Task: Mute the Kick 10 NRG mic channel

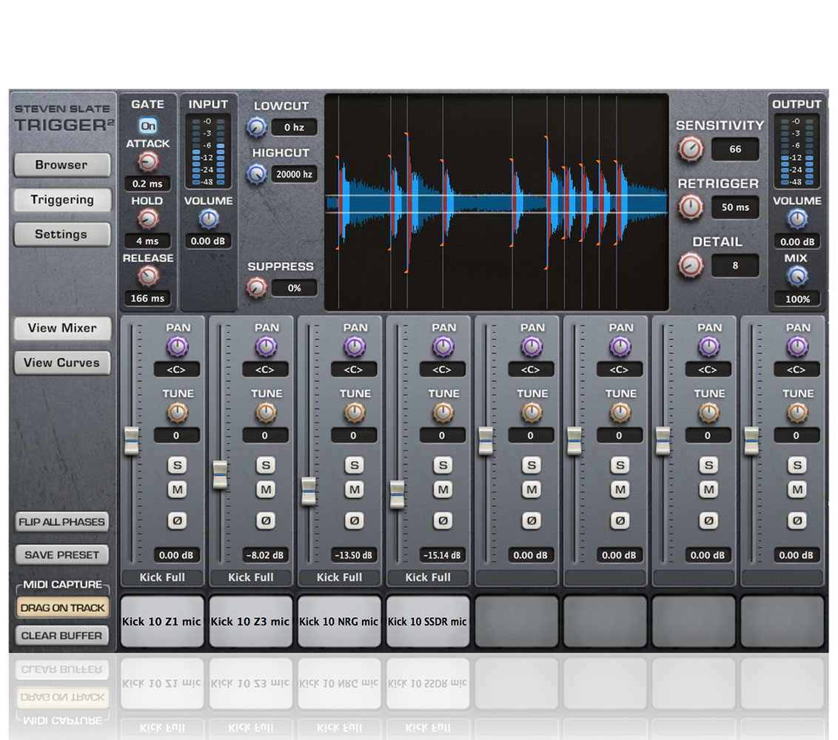Action: pos(355,489)
